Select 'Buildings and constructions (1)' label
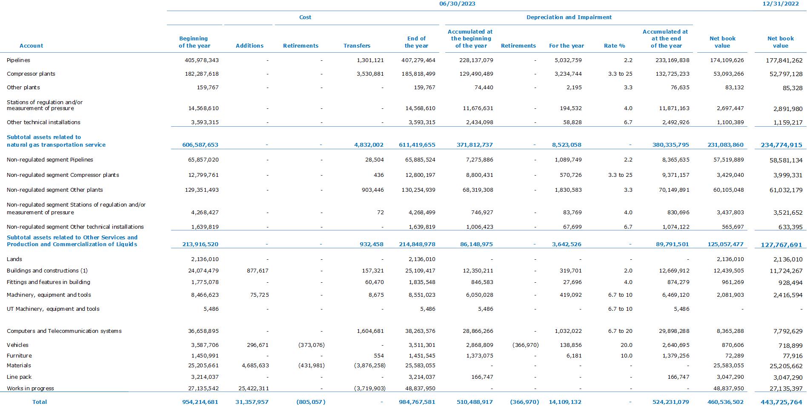This screenshot has height=406, width=807. (47, 271)
